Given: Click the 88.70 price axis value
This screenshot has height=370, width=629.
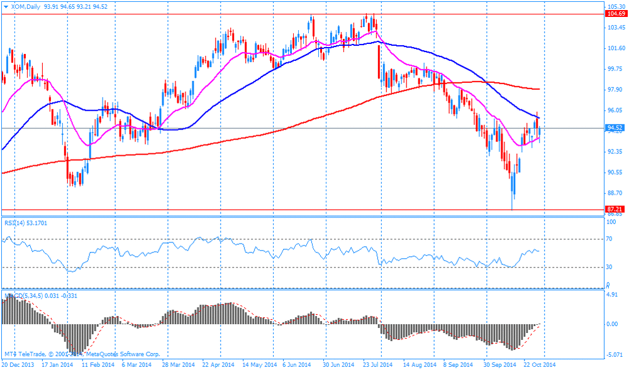Looking at the screenshot, I should [x=615, y=193].
